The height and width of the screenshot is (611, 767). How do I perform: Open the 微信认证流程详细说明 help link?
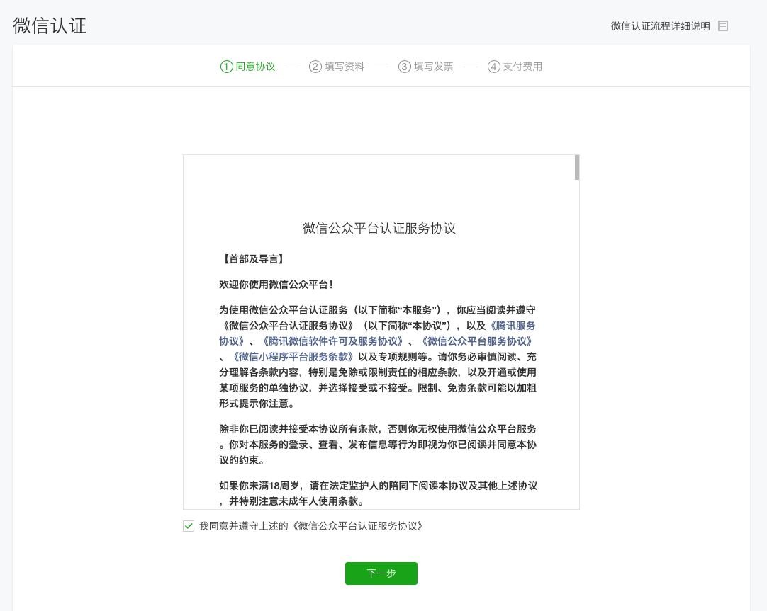(660, 25)
